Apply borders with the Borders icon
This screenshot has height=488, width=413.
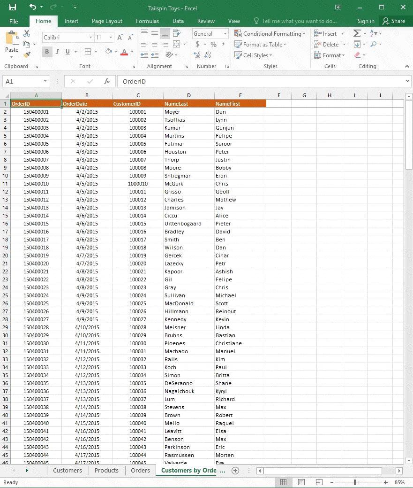click(x=88, y=52)
